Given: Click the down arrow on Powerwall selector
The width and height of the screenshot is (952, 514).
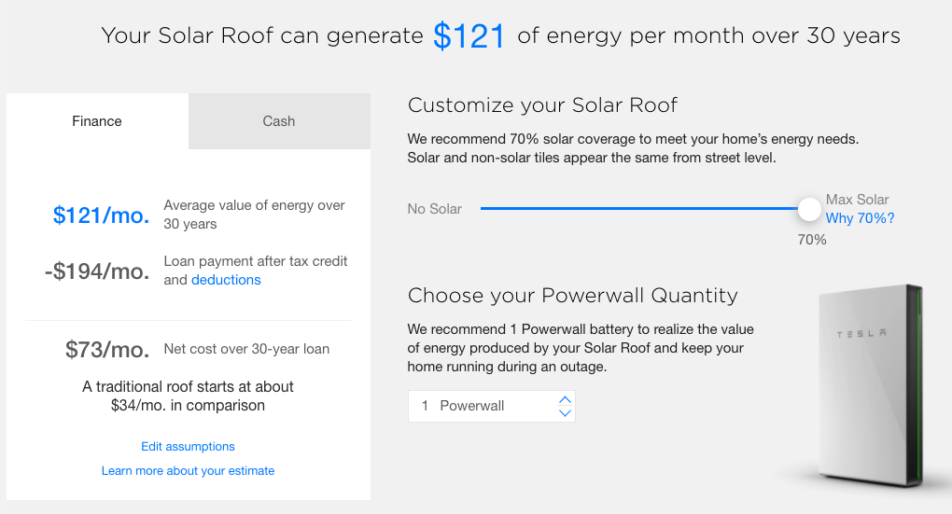Looking at the screenshot, I should tap(564, 412).
